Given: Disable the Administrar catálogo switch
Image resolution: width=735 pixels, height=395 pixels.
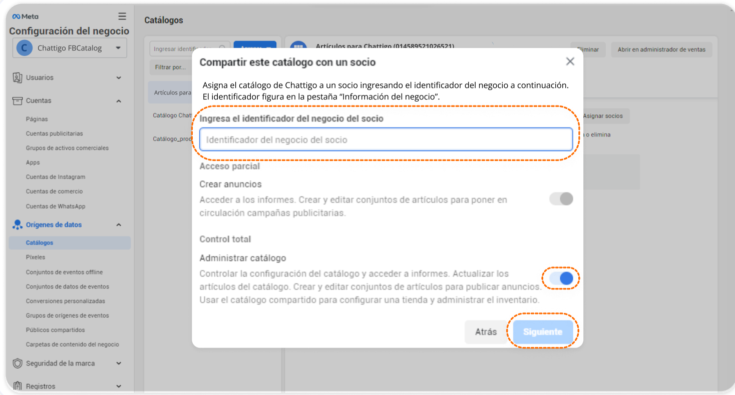Looking at the screenshot, I should tap(561, 278).
